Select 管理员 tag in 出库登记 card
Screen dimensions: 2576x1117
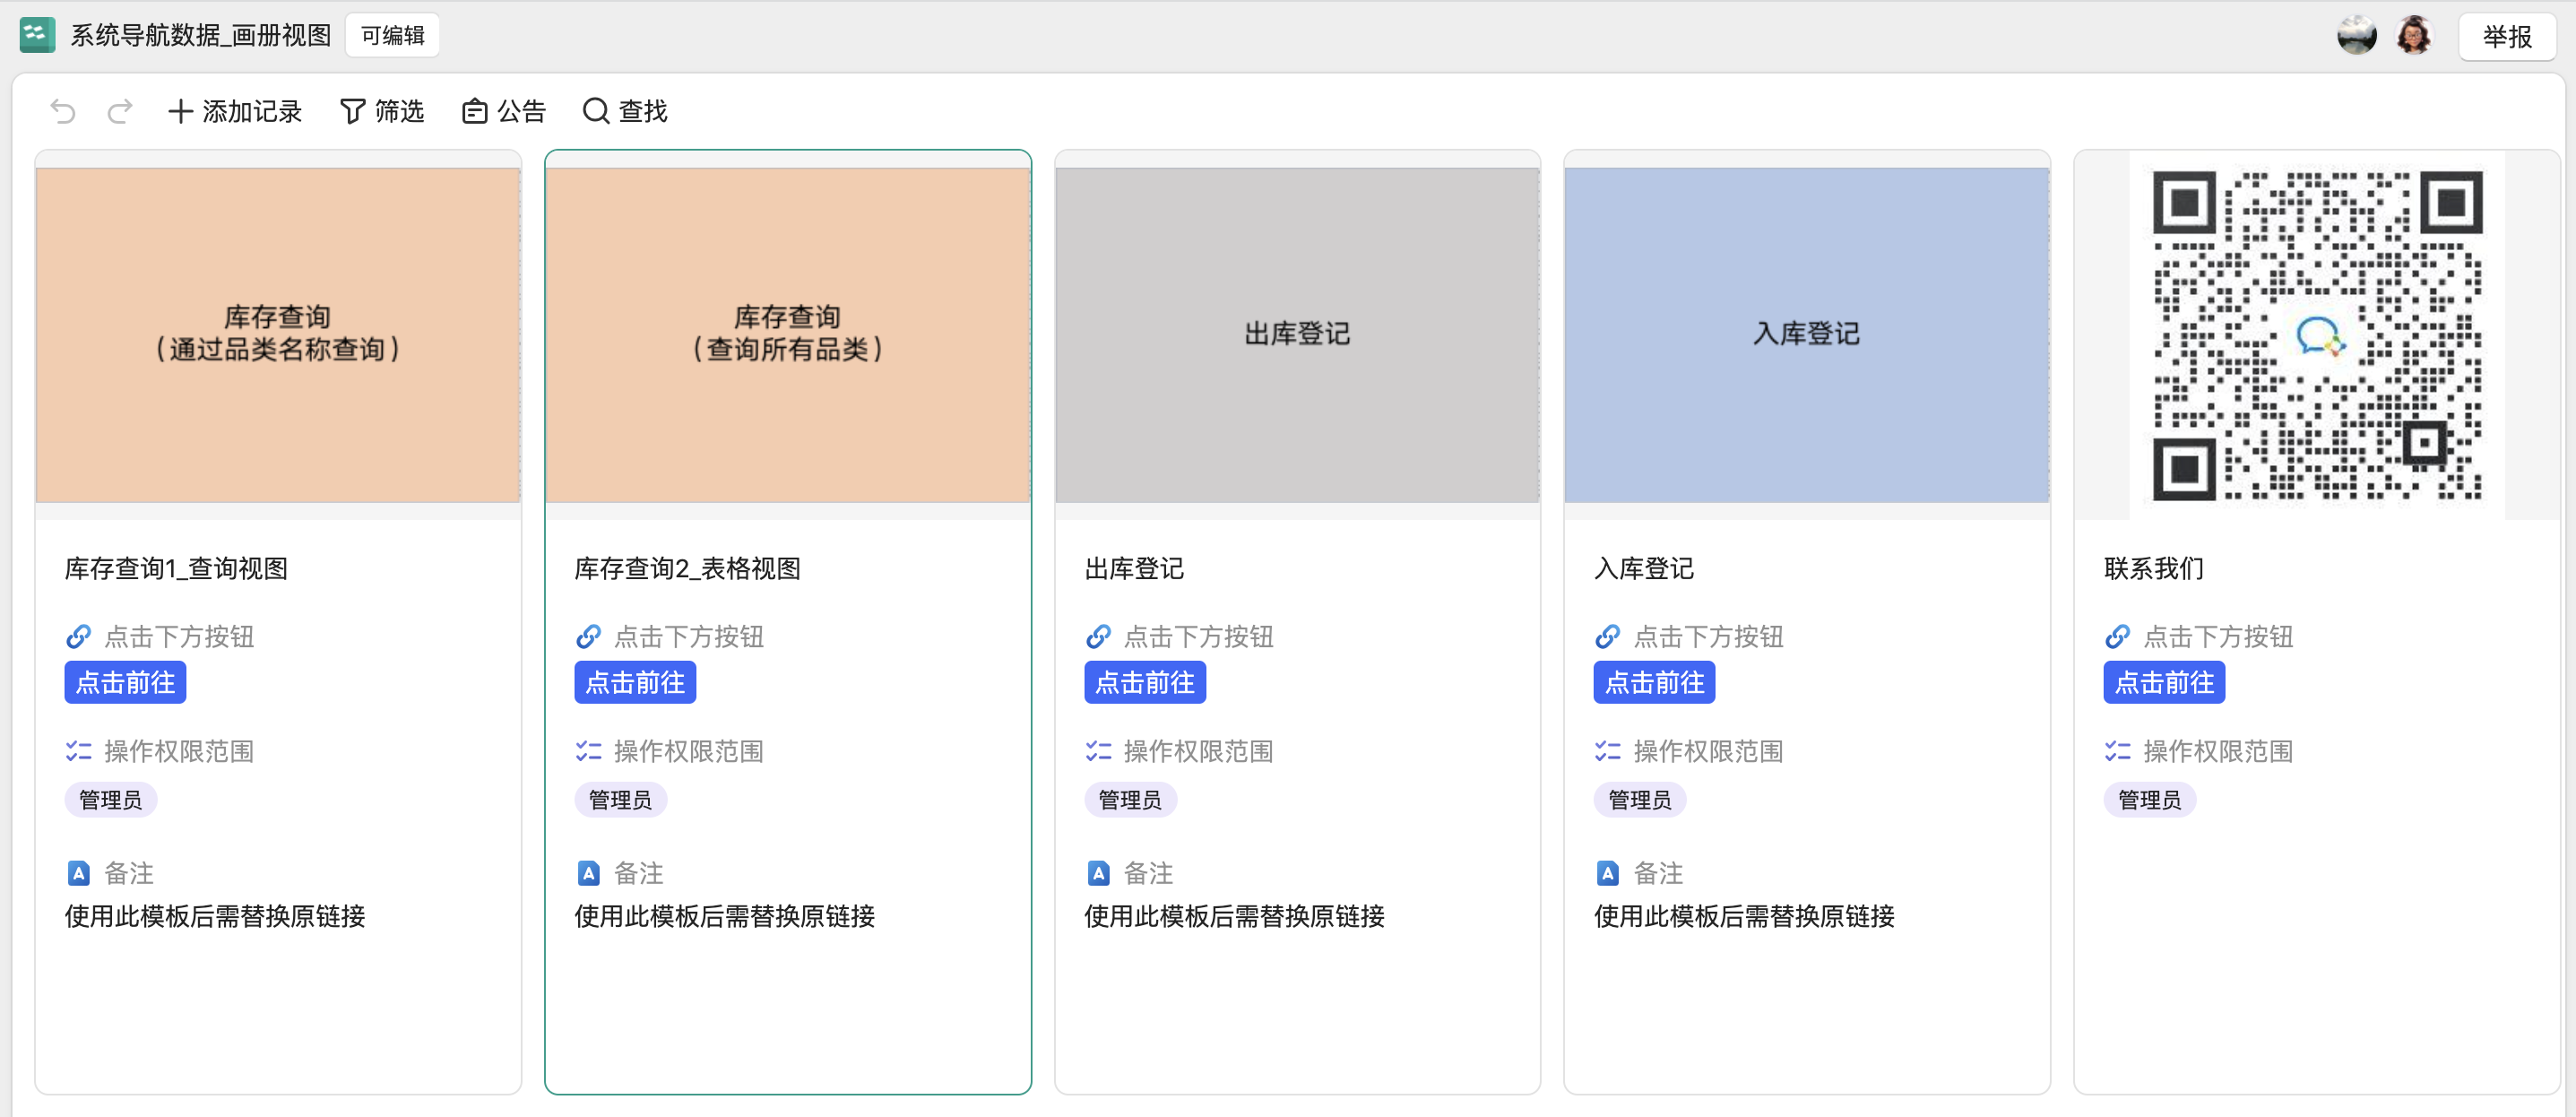click(x=1131, y=800)
